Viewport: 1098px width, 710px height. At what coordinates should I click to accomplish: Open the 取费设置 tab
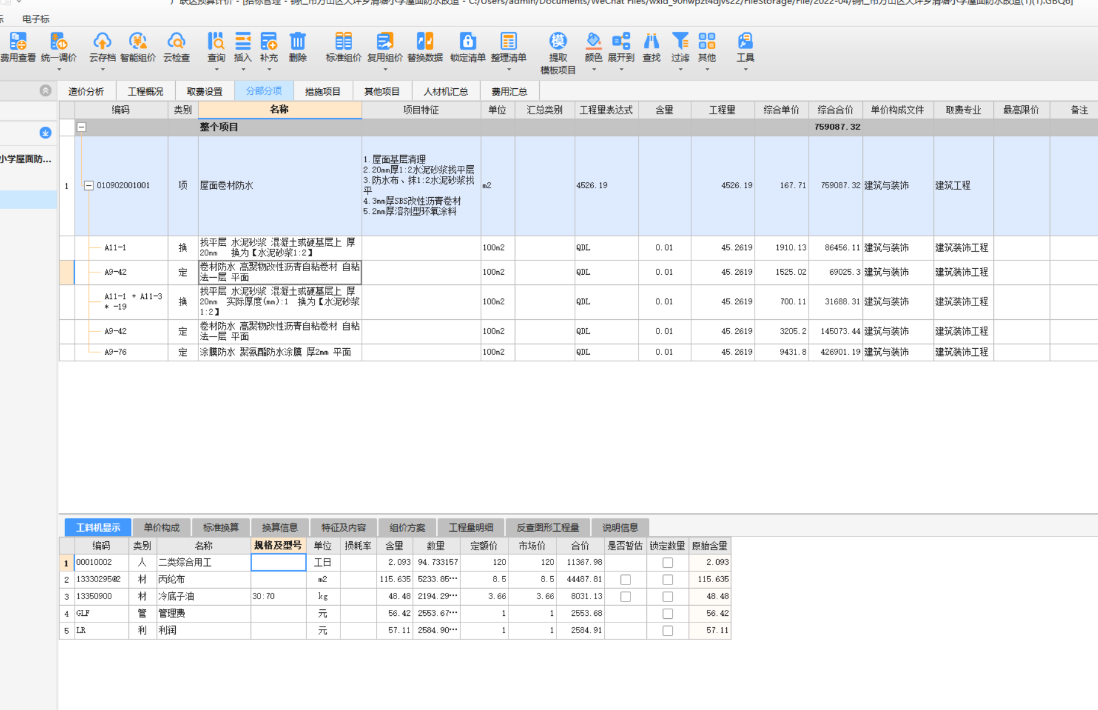(205, 91)
